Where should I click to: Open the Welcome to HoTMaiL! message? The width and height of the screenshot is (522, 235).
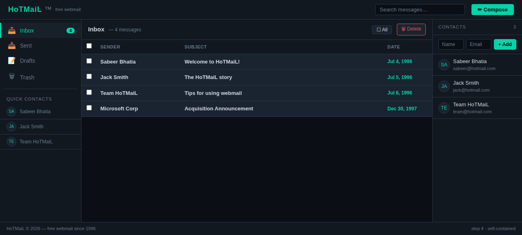(212, 62)
